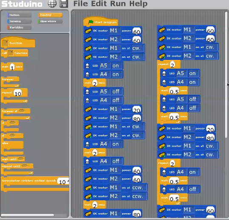Open ccw direction dropdown on M2 block
The image size is (229, 220).
pyautogui.click(x=139, y=196)
